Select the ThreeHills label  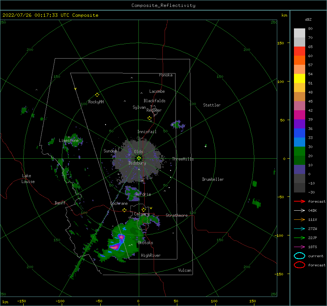(183, 159)
